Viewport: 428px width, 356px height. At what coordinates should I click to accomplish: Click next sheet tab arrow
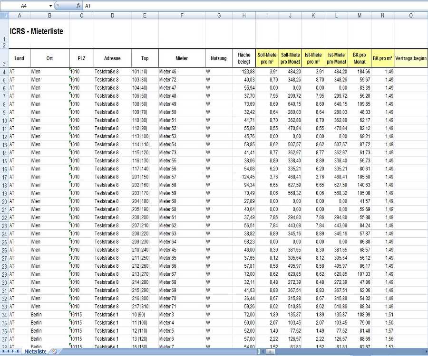tap(13, 351)
